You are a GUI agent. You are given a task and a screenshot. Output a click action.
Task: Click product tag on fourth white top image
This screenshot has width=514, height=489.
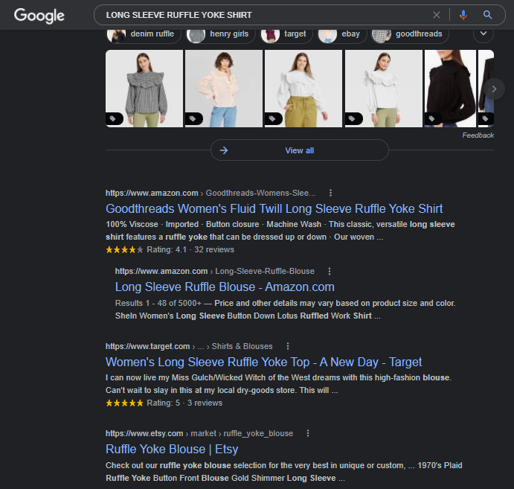coord(353,119)
